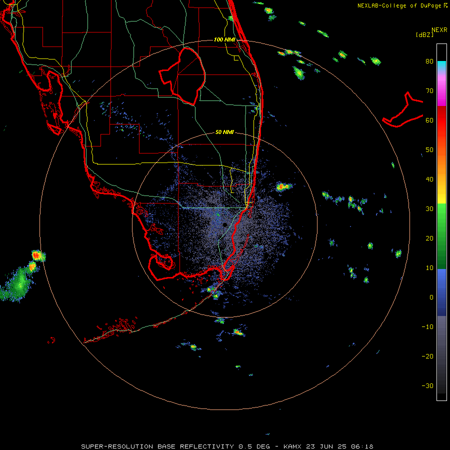This screenshot has height=450, width=450.
Task: Click the 60 value on dBZ scale
Action: [429, 120]
